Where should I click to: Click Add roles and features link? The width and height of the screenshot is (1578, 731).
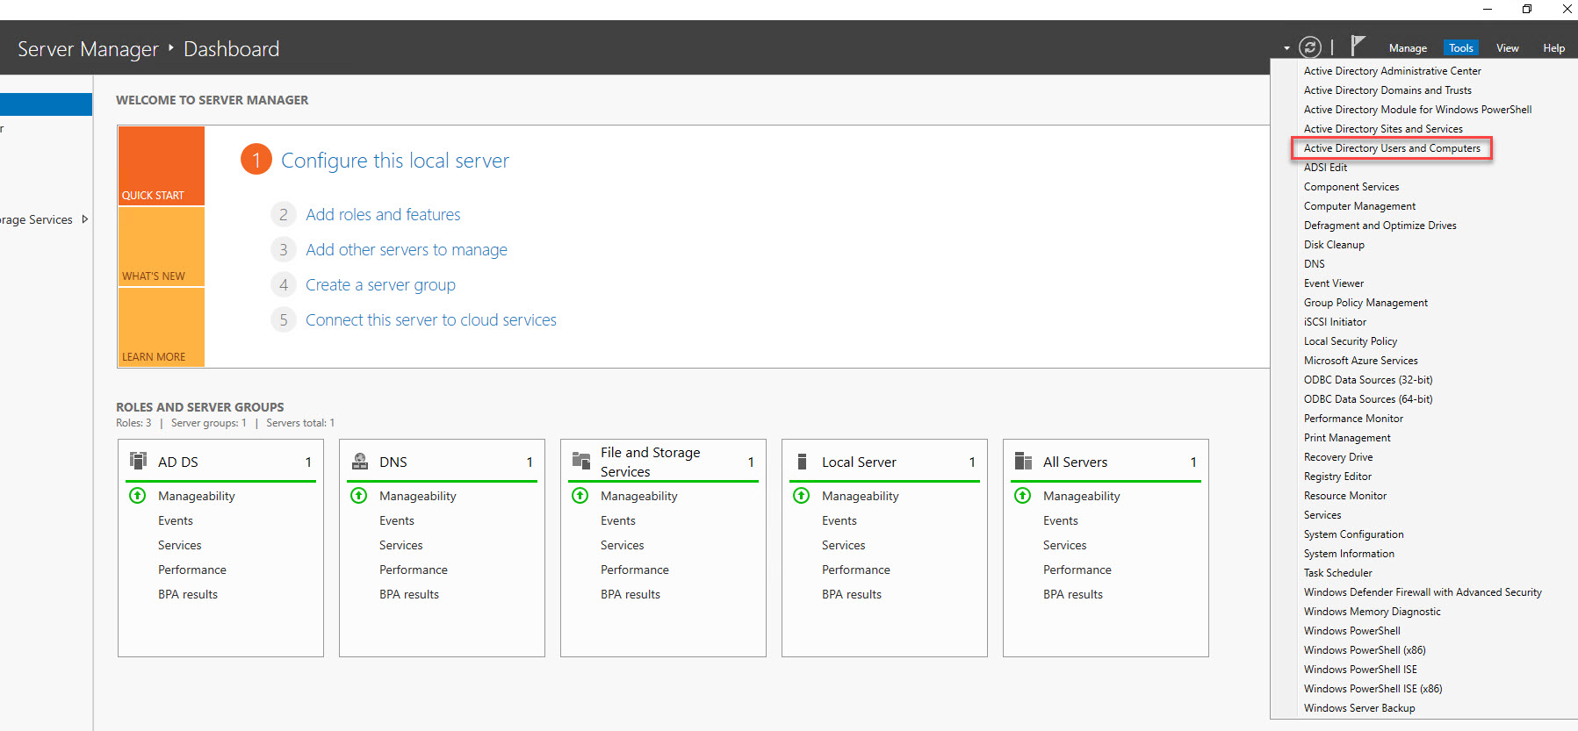(x=383, y=215)
